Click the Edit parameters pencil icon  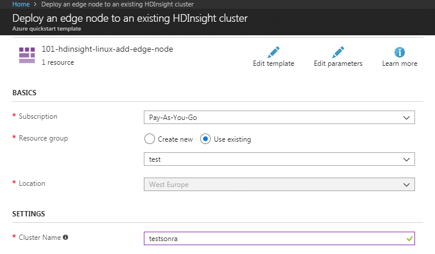click(338, 52)
